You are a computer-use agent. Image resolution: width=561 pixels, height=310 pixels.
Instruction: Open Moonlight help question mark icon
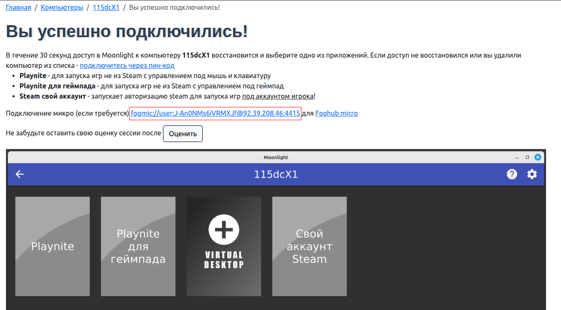[x=512, y=174]
